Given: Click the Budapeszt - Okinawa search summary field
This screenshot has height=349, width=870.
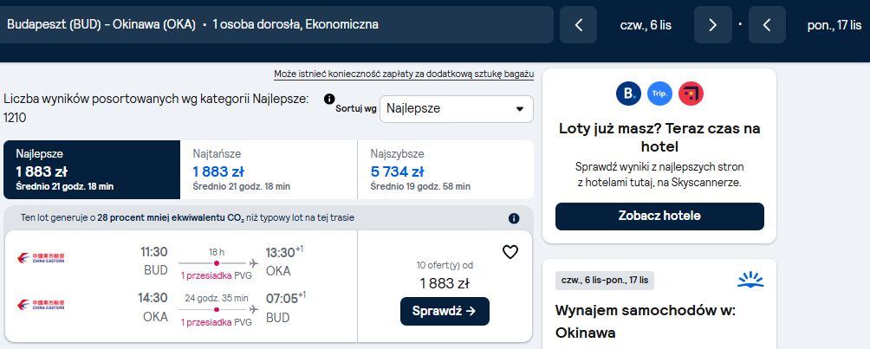Looking at the screenshot, I should coord(276,25).
